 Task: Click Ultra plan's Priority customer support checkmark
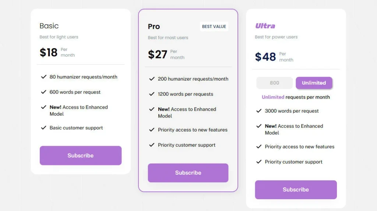pyautogui.click(x=259, y=162)
